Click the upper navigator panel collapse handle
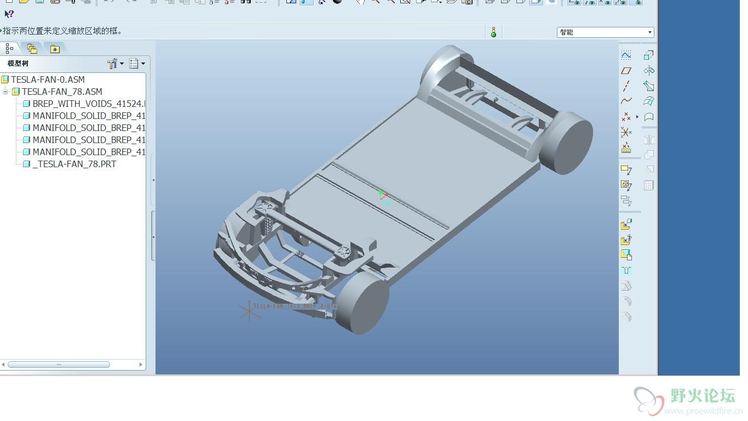 [x=153, y=180]
